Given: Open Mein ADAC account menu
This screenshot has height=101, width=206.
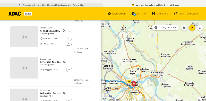Looking at the screenshot, I should 160,14.
